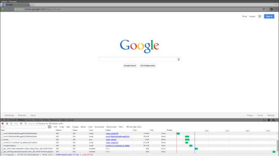Switch to the Audits panel tab
The image size is (279, 156).
click(63, 120)
